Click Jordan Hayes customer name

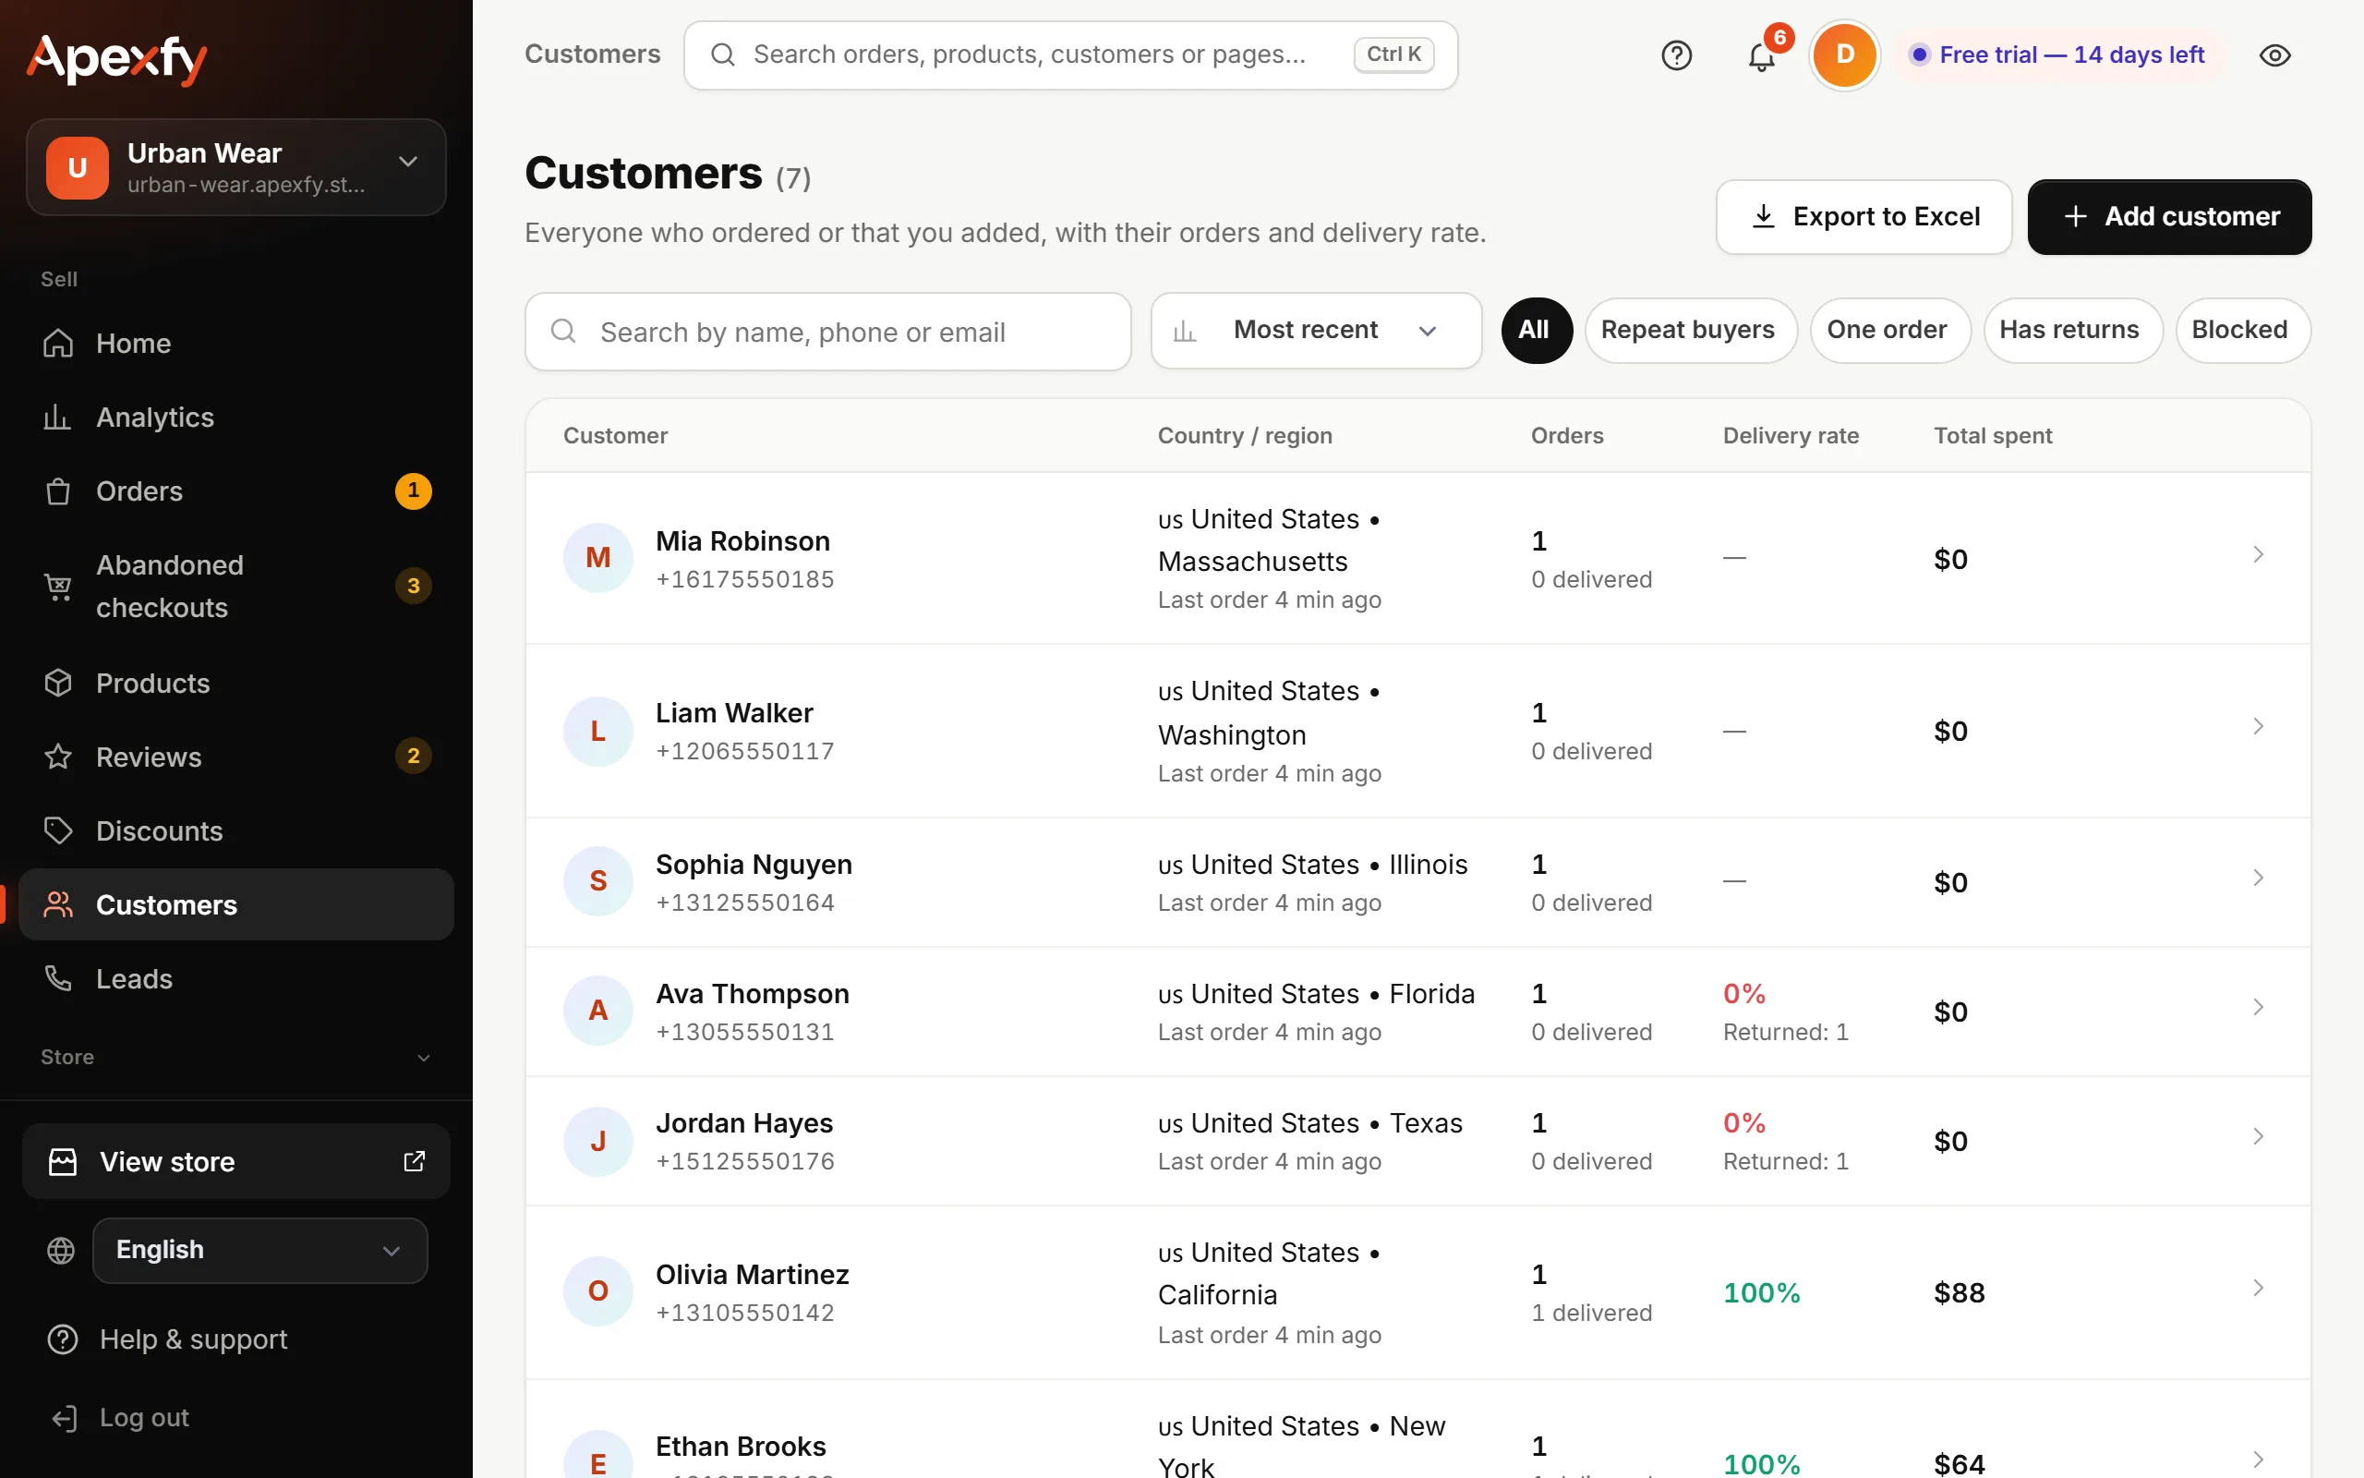pyautogui.click(x=744, y=1123)
